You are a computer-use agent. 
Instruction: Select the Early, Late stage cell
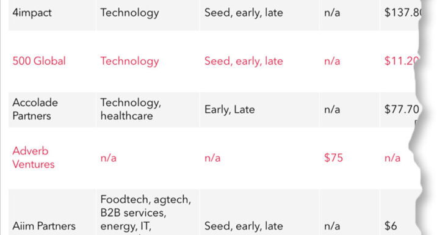229,109
